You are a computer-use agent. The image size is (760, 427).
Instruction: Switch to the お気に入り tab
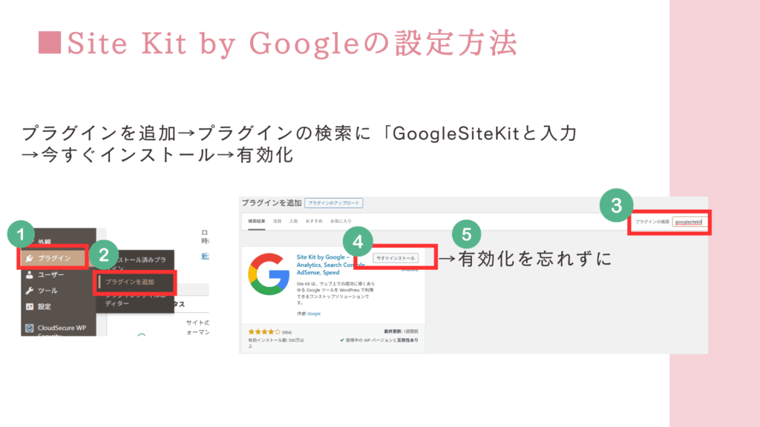[x=341, y=221]
